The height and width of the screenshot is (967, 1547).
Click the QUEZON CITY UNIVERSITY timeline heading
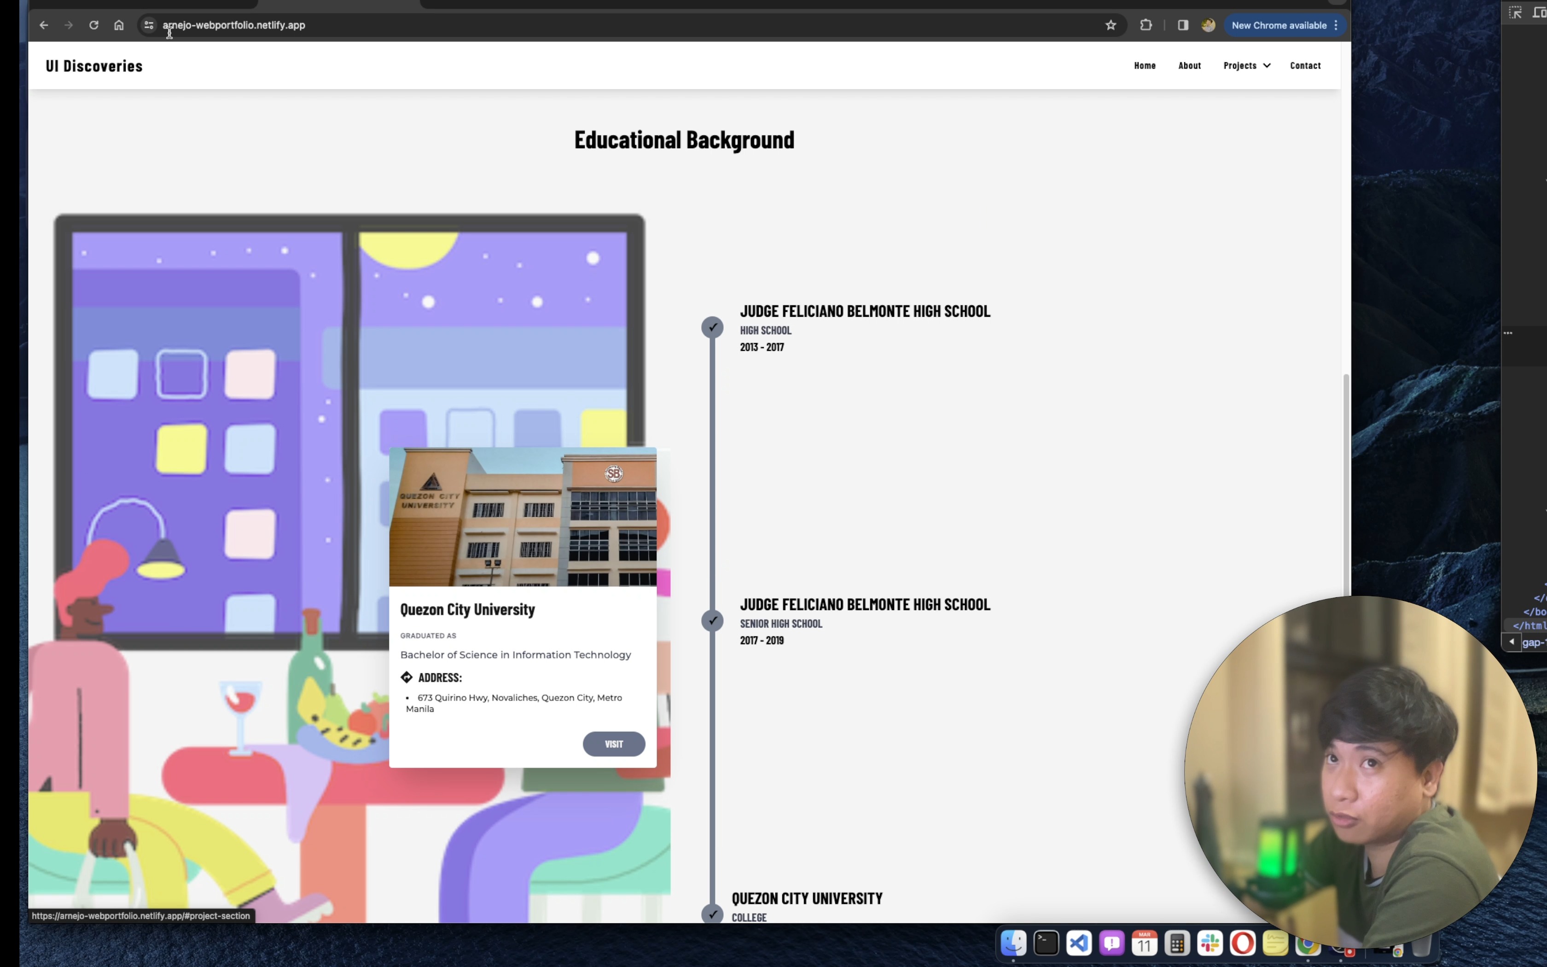807,898
